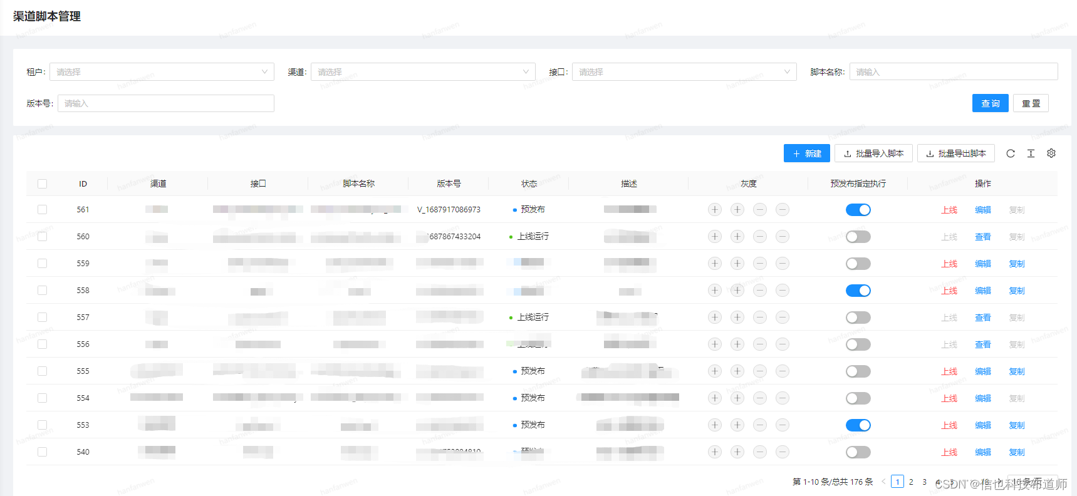This screenshot has width=1077, height=496.
Task: Click the 脚本名称 column header
Action: [x=358, y=183]
